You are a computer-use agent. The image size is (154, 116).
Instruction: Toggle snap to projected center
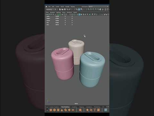[x=96, y=9]
